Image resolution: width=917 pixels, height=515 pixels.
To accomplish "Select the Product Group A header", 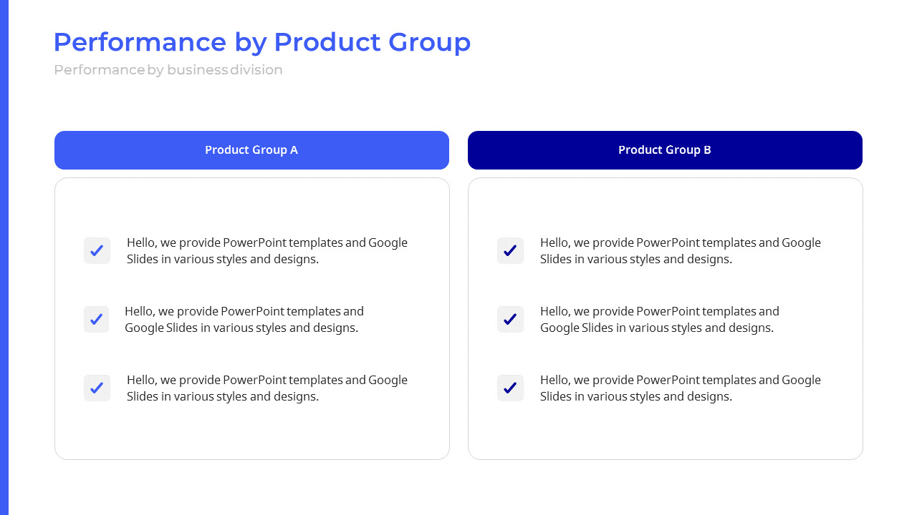I will tap(251, 150).
